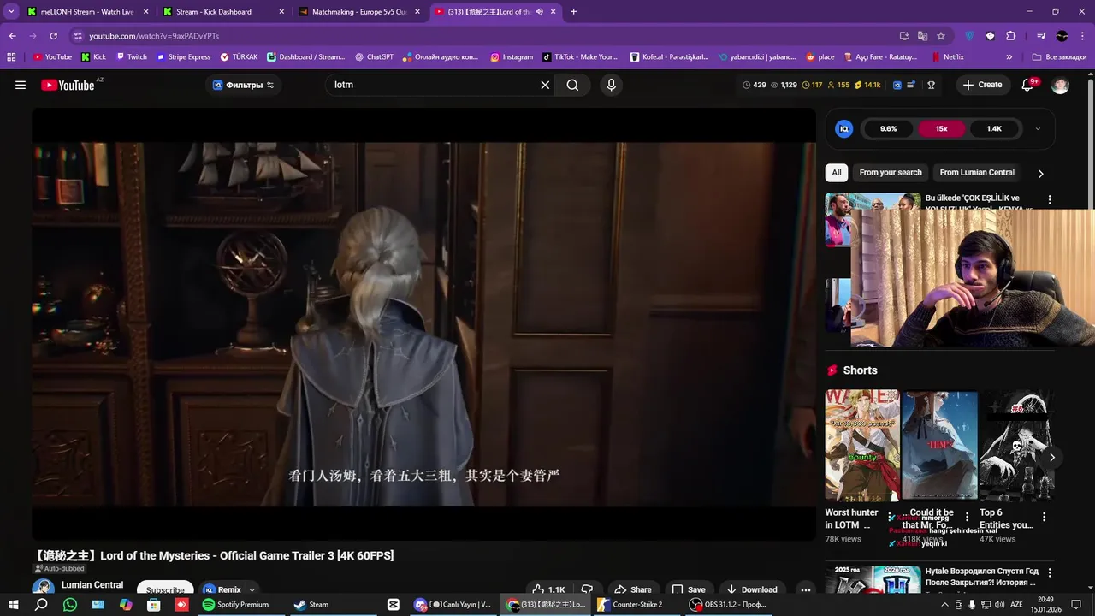Viewport: 1095px width, 616px height.
Task: Click the browser address bar URL
Action: click(x=154, y=36)
